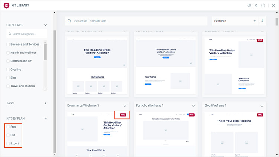Click the Elementor logo icon
This screenshot has width=279, height=157.
tap(6, 6)
